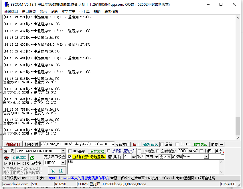This screenshot has width=243, height=189.
Task: Toggle the 加回车换行 checkbox
Action: click(x=201, y=151)
